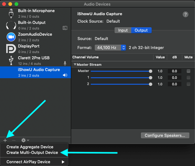This screenshot has height=166, width=195.
Task: Click the 'Clock Source: Default' text
Action: point(98,21)
